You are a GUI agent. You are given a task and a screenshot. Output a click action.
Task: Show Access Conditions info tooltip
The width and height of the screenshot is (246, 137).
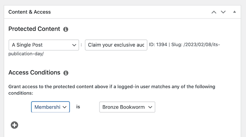tap(66, 73)
